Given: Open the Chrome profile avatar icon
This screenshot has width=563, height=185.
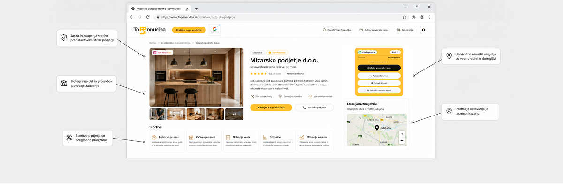Looking at the screenshot, I should coord(422,17).
